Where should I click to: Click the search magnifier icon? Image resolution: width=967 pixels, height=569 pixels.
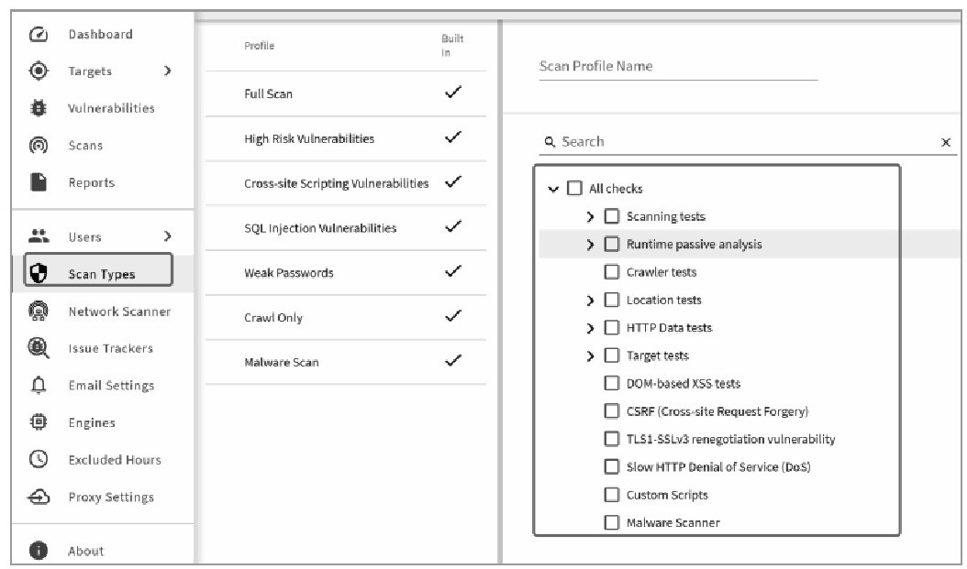pos(550,142)
